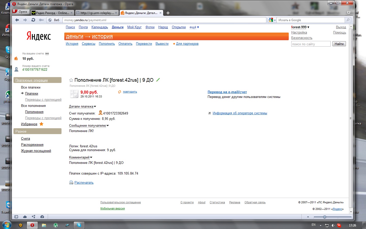Open Информация об операторе системы link

240,113
